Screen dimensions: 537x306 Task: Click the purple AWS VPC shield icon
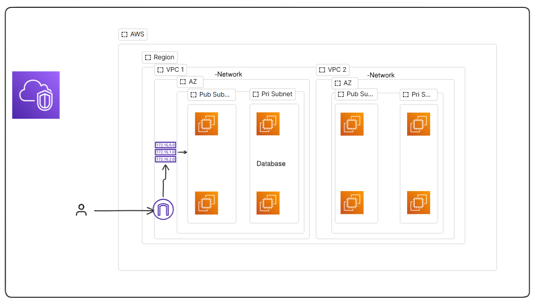(x=36, y=95)
